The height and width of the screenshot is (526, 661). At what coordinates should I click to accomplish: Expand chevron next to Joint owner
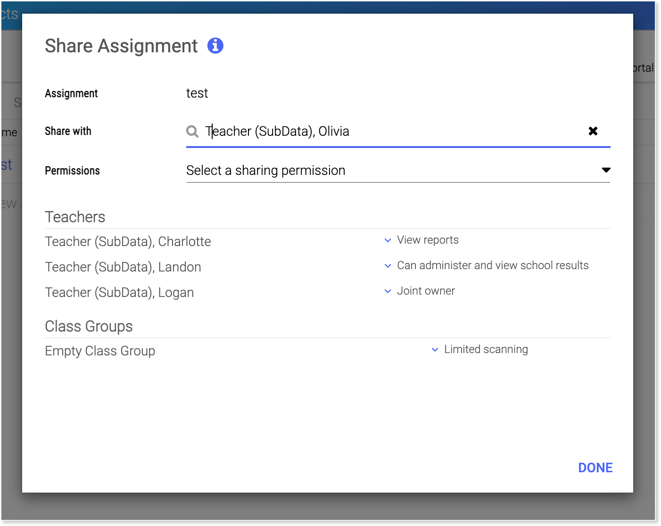(x=388, y=291)
